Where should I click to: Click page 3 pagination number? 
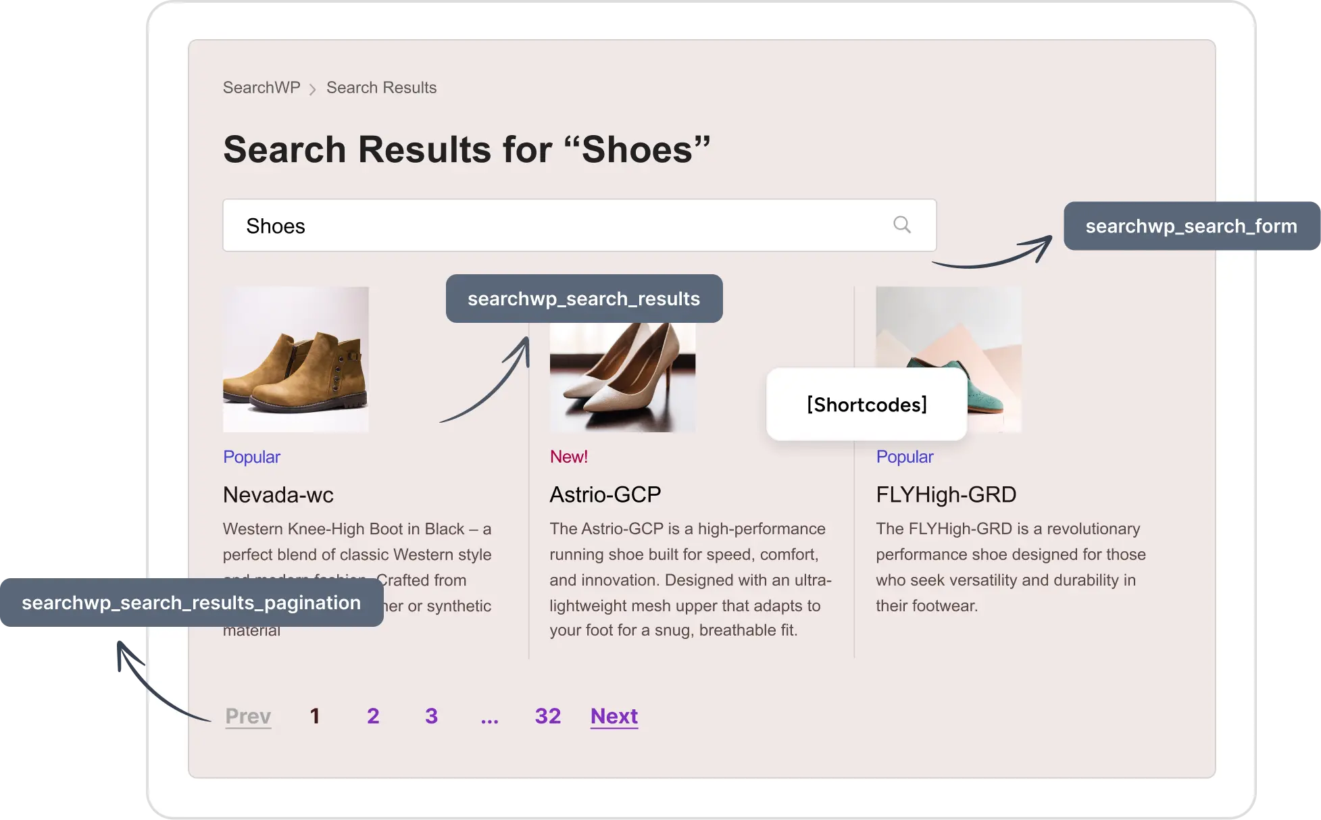[x=431, y=715]
